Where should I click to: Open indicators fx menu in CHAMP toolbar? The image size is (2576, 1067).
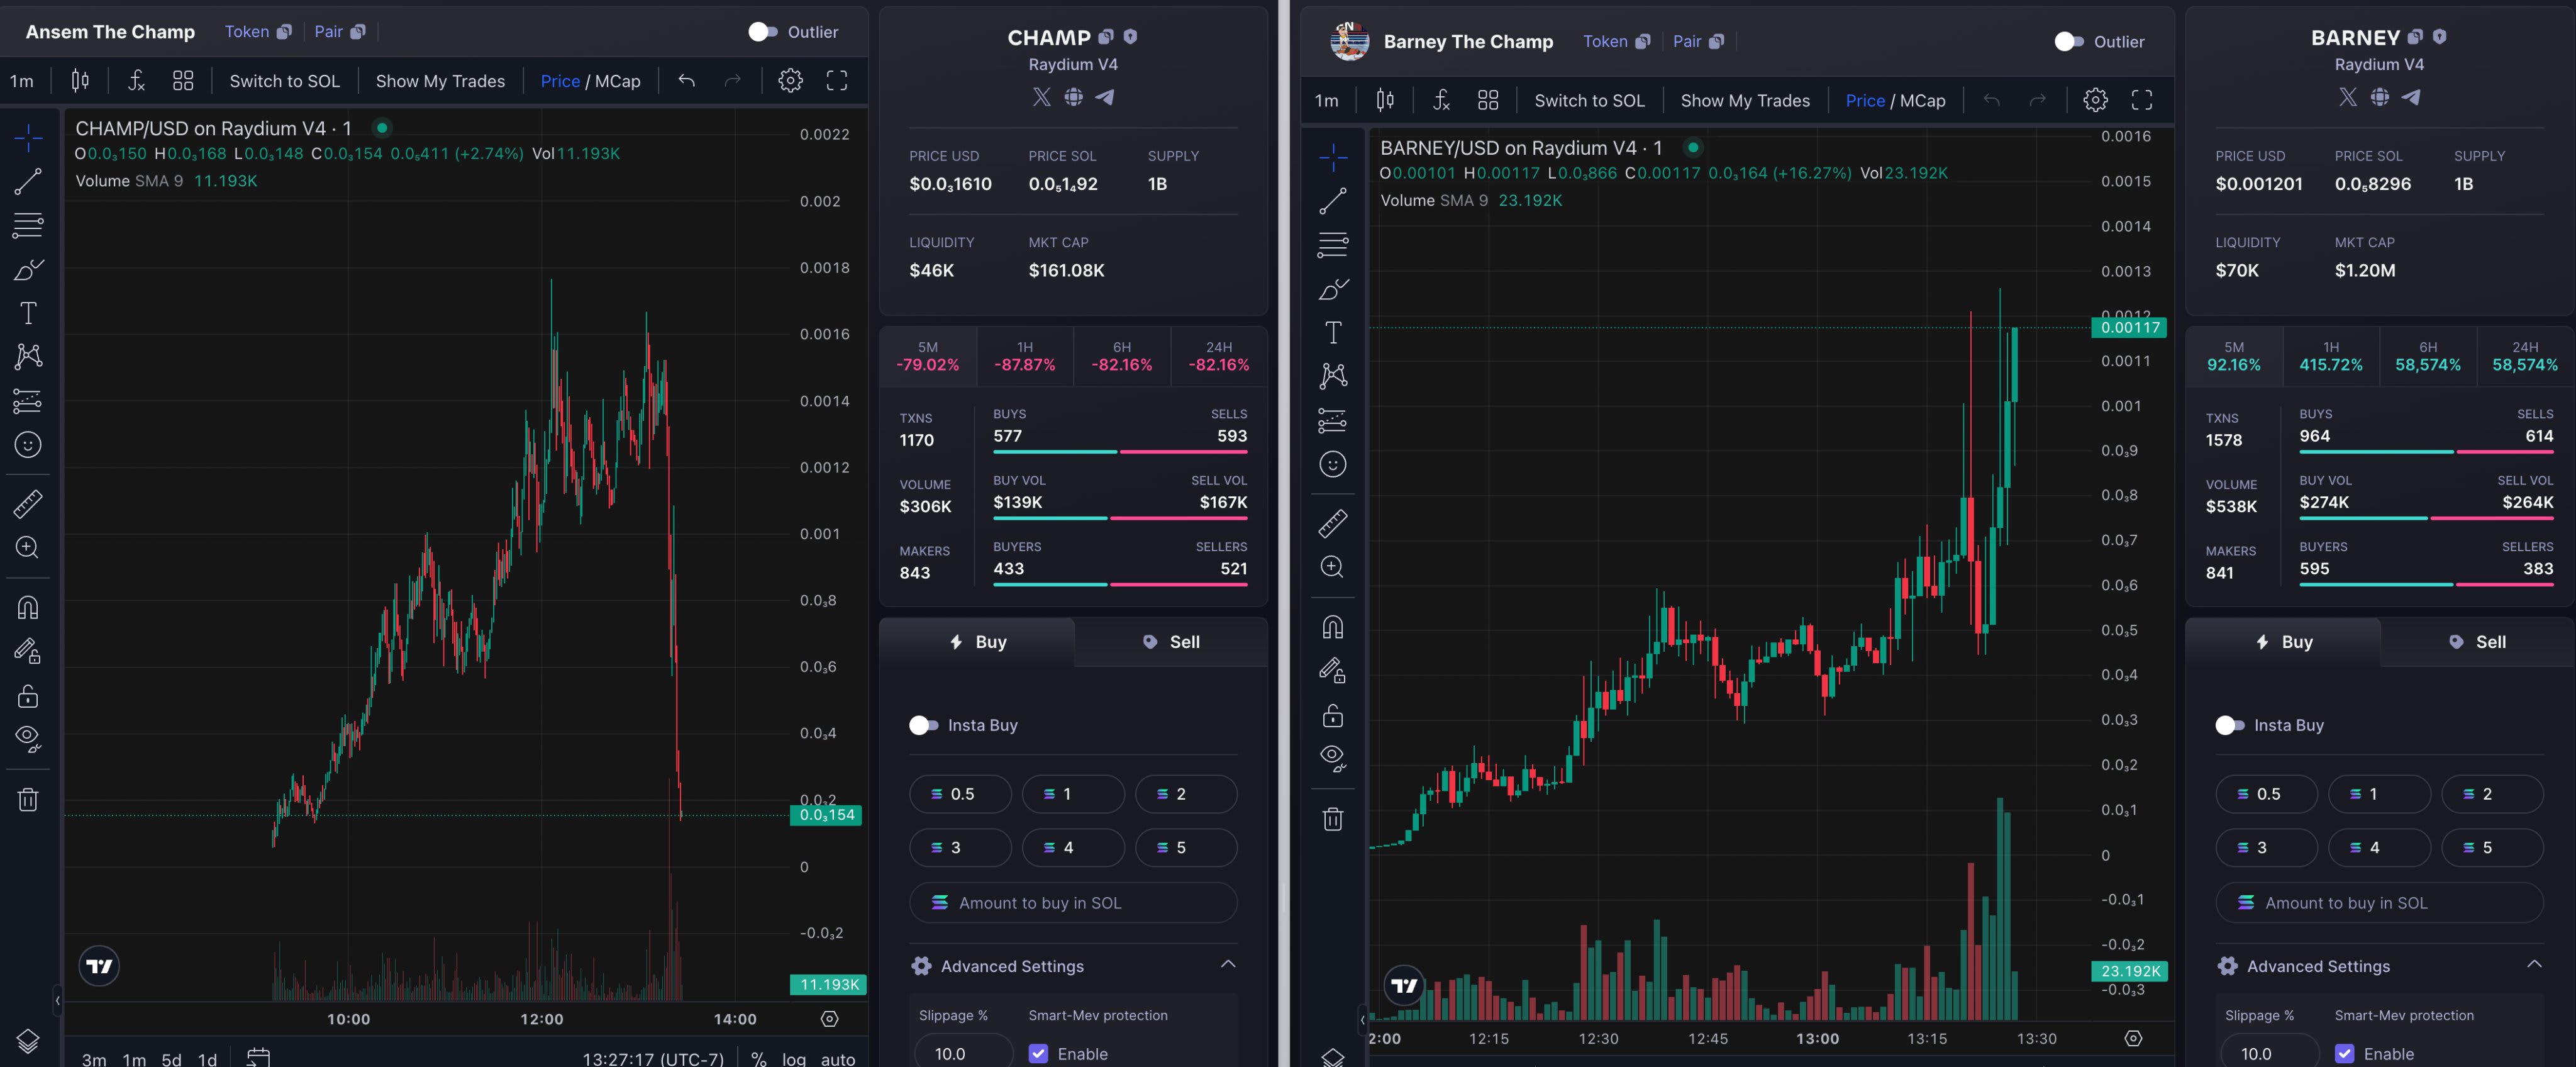(136, 81)
